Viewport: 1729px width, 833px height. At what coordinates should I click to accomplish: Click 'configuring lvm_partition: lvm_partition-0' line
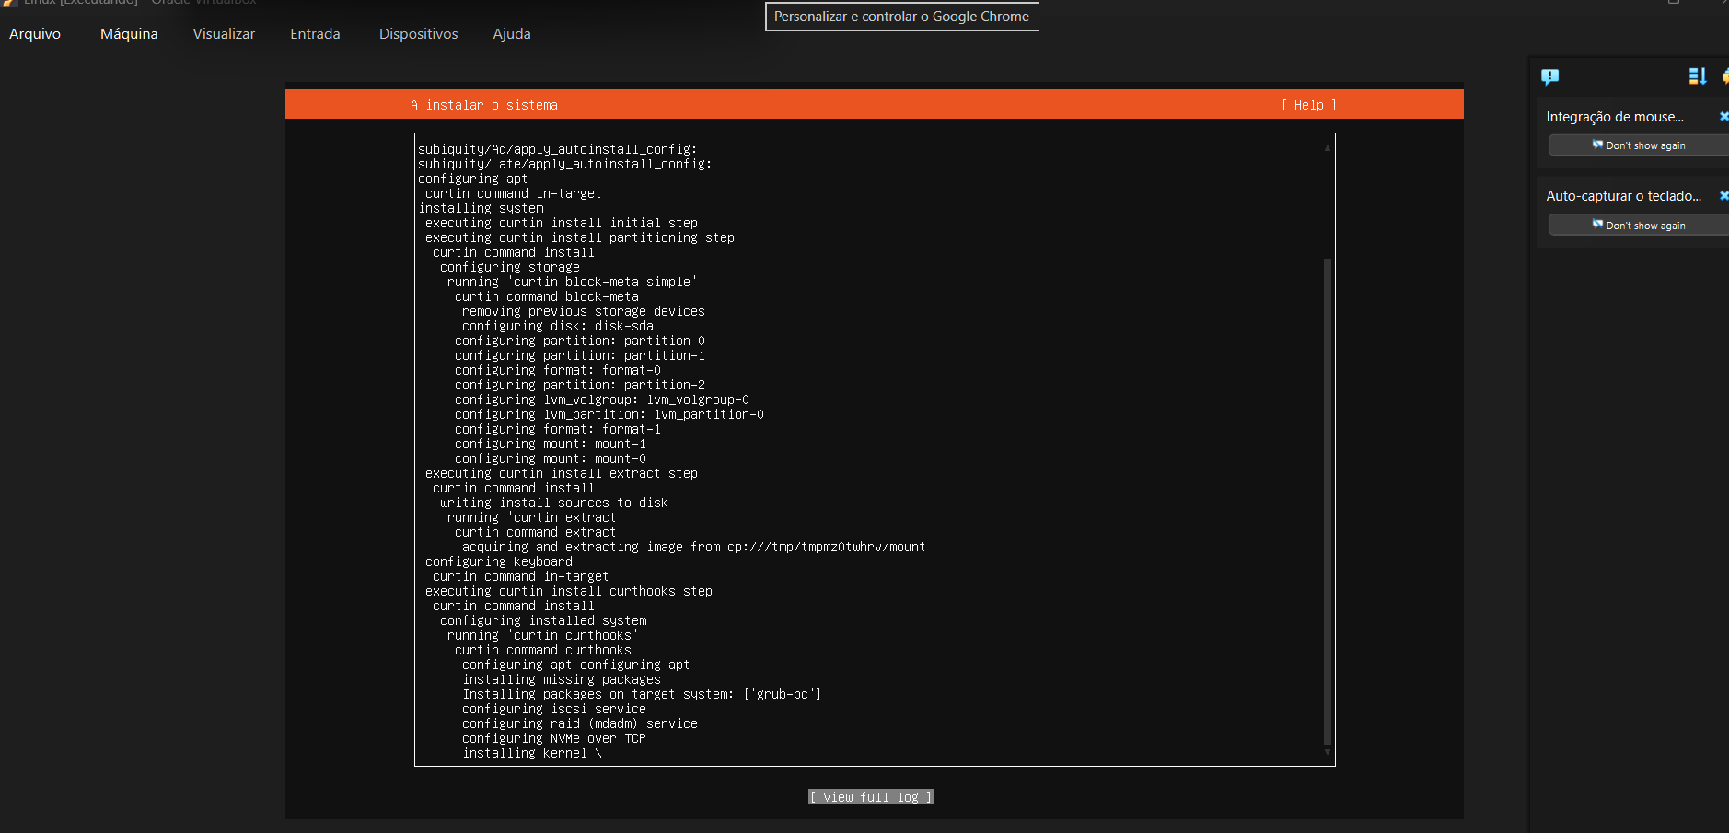[609, 414]
